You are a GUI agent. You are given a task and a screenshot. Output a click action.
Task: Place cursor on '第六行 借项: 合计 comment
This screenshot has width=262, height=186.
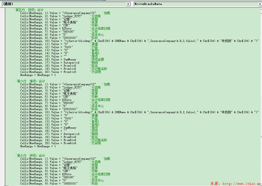[30, 81]
